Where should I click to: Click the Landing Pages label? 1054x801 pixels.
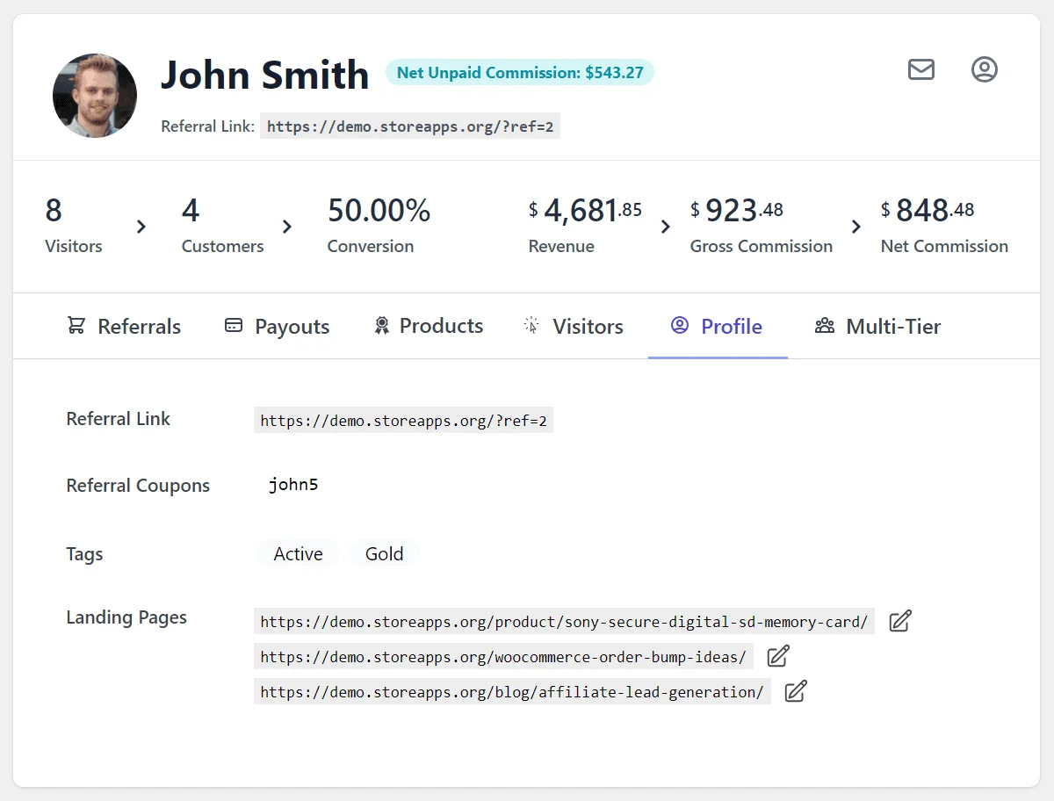[x=126, y=617]
